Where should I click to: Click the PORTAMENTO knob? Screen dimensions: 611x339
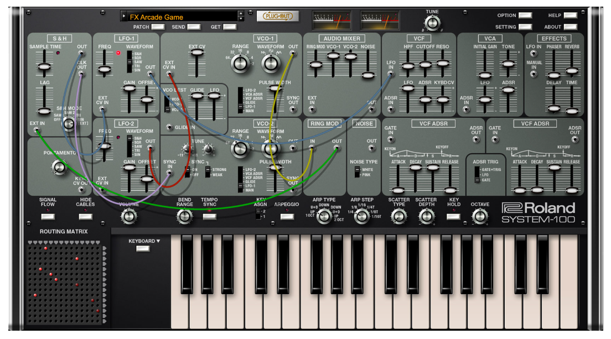59,167
